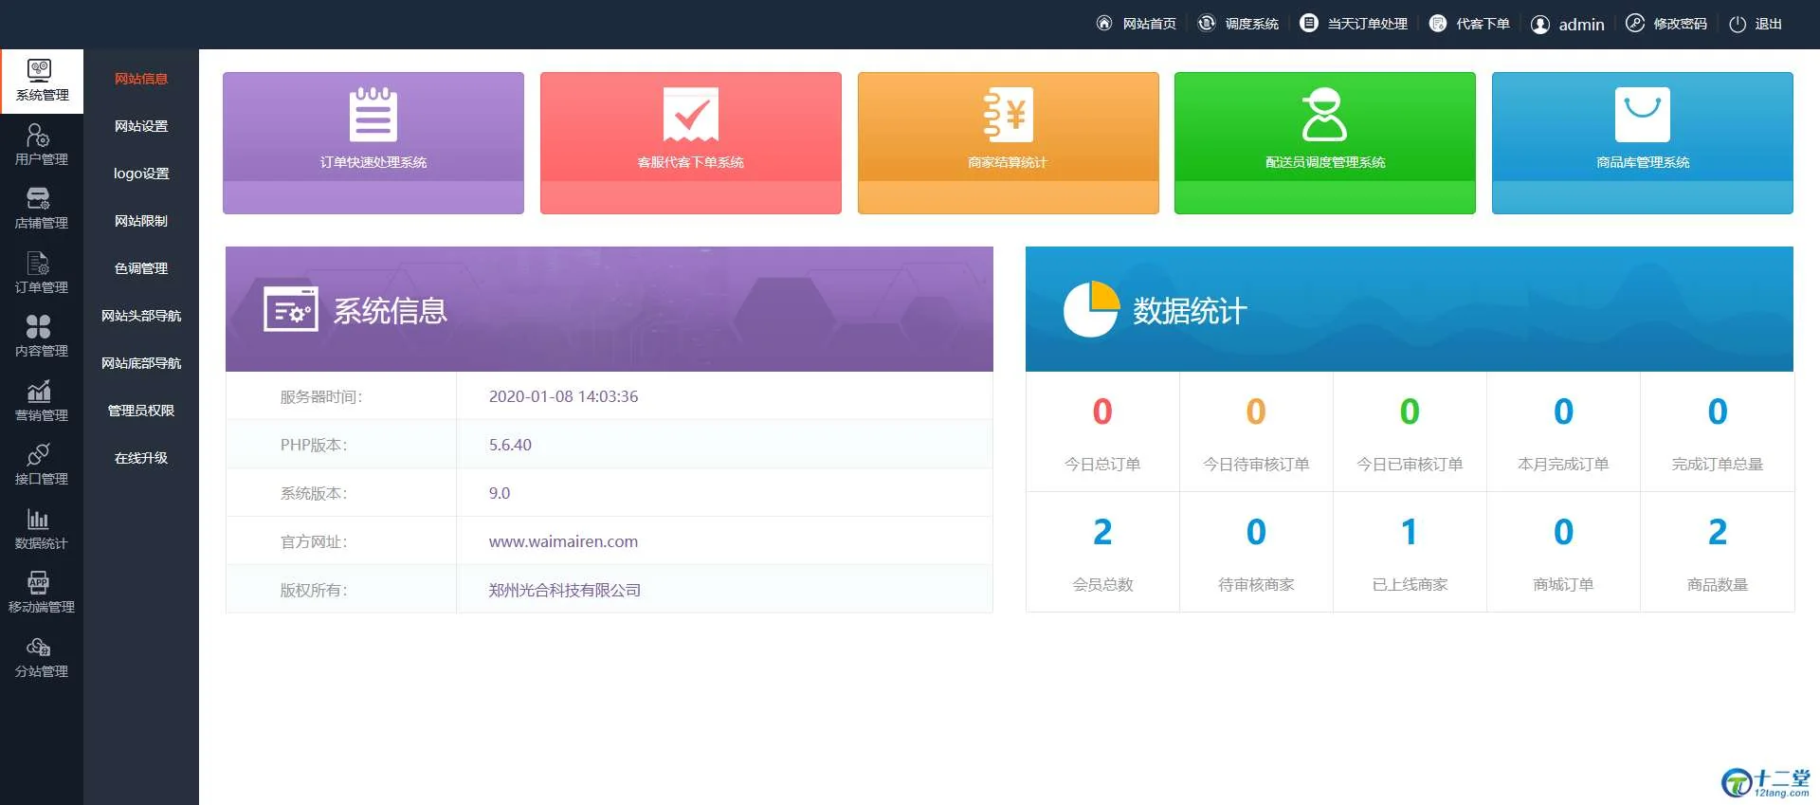The image size is (1820, 805).
Task: Click 在线升级 in the submenu
Action: [141, 458]
